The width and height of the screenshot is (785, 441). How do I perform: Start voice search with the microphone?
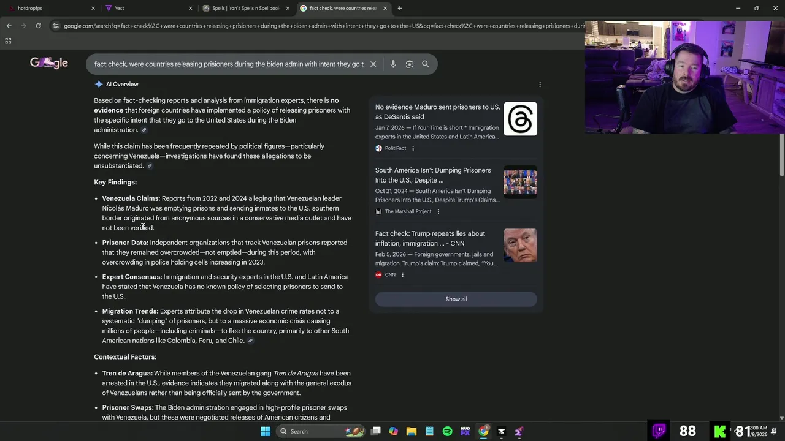tap(393, 64)
